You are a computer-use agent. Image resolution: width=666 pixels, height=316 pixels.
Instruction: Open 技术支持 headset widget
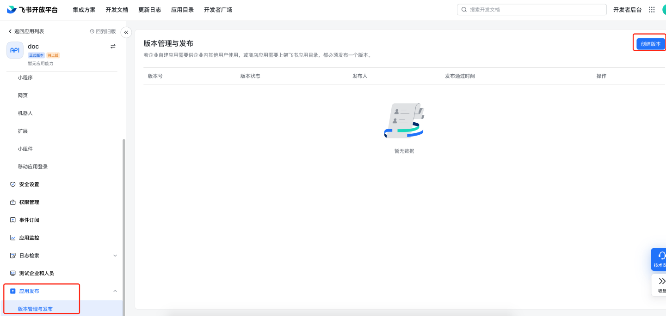click(660, 259)
